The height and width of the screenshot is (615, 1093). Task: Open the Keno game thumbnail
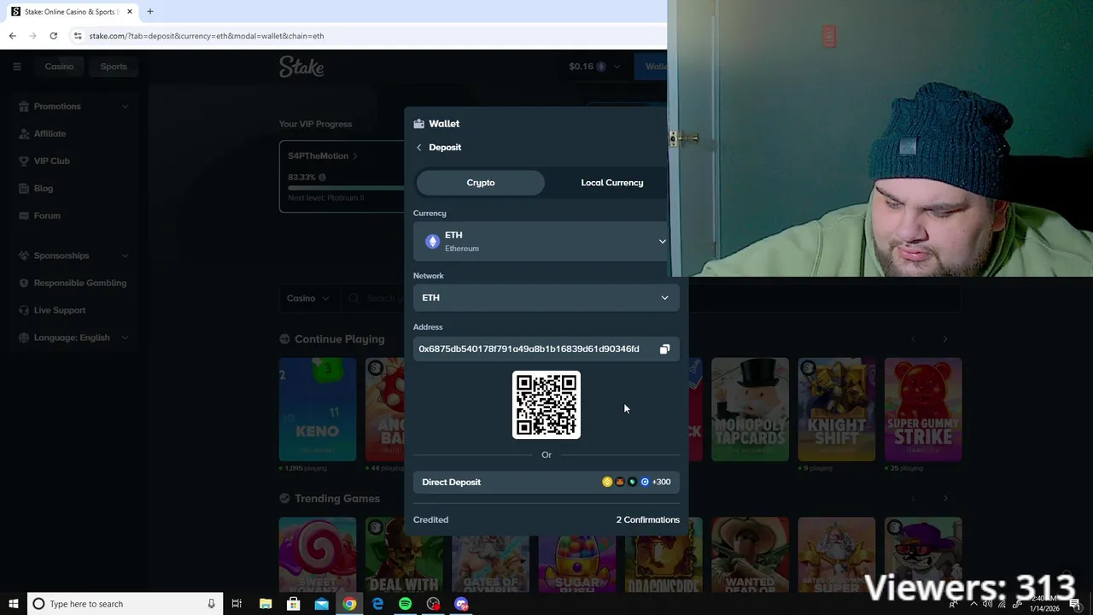[317, 409]
